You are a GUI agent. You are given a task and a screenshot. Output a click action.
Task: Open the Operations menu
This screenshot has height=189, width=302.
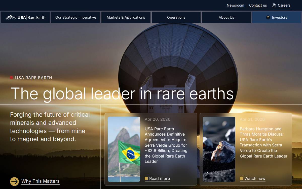coord(176,17)
